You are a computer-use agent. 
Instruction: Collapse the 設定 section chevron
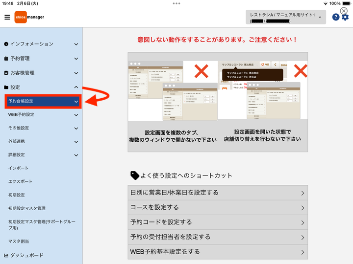pyautogui.click(x=76, y=87)
